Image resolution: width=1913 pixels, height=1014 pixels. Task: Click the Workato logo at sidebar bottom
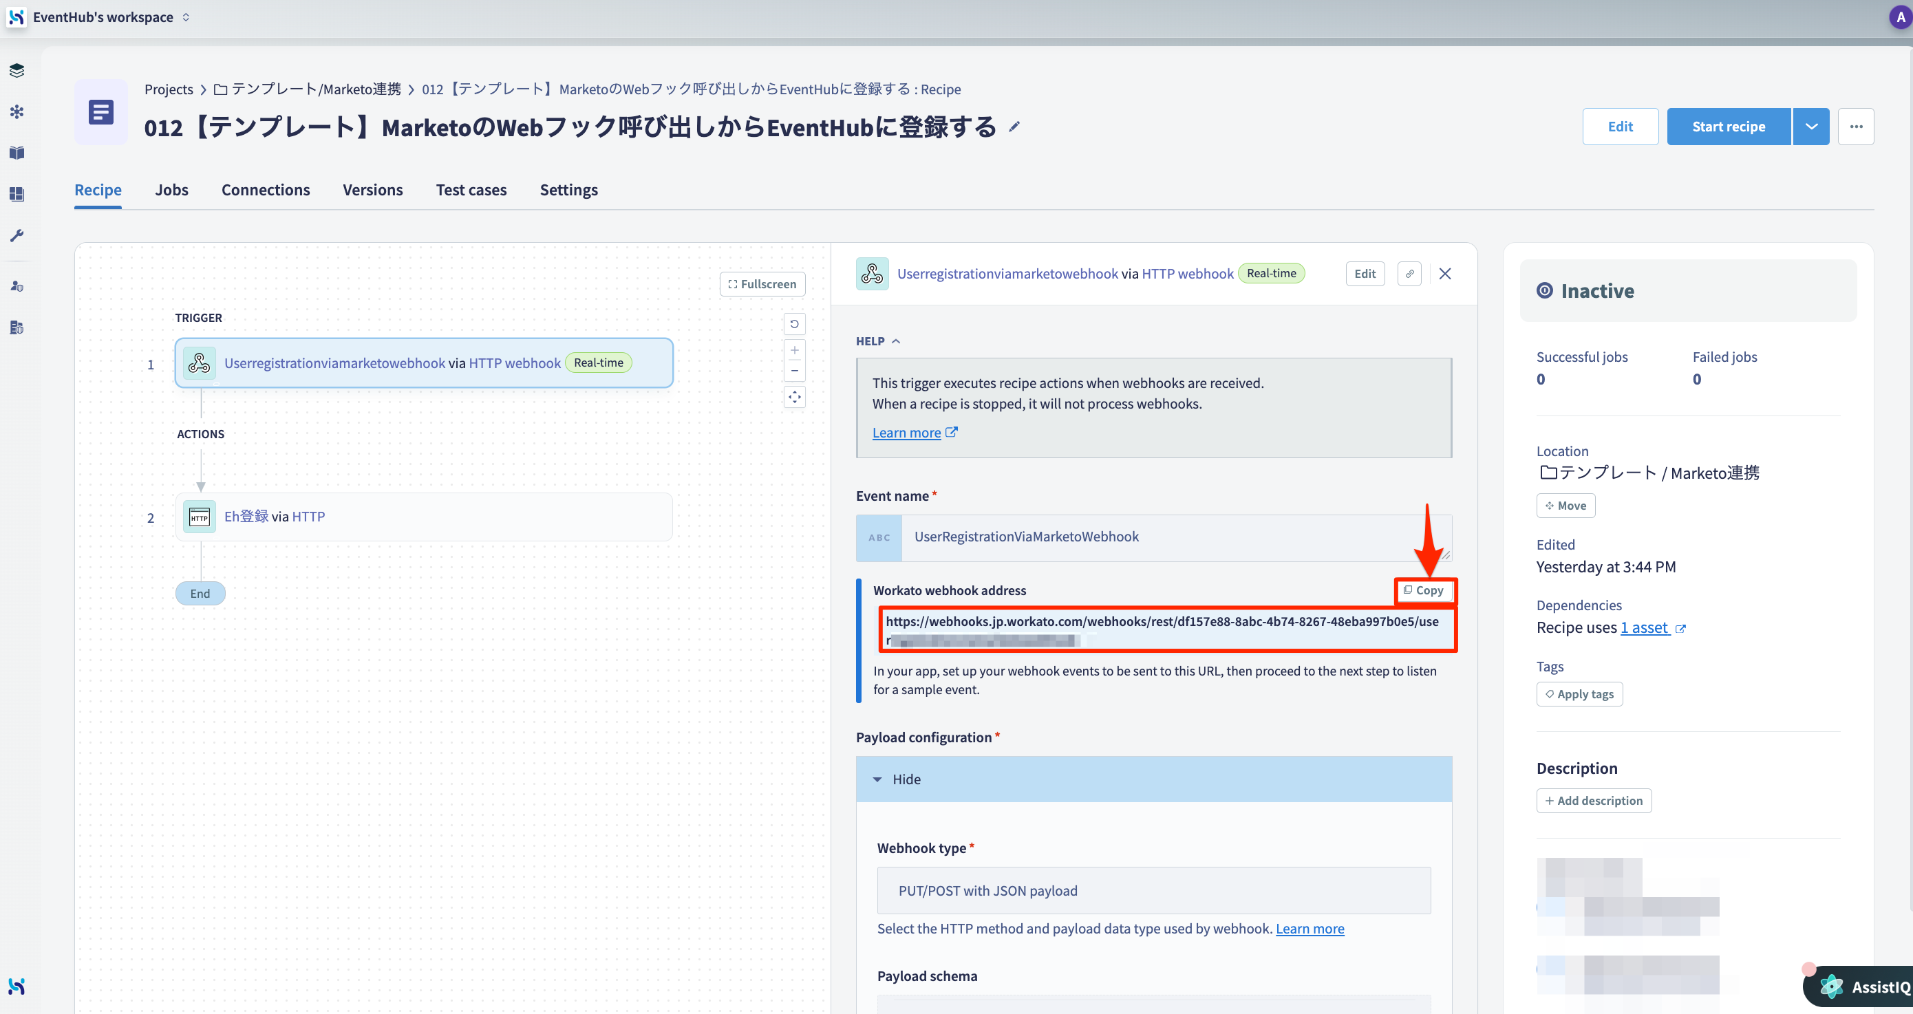pos(17,986)
